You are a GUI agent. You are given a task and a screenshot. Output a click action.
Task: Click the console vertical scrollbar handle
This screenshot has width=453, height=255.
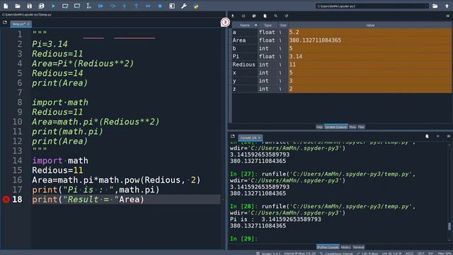tap(449, 226)
